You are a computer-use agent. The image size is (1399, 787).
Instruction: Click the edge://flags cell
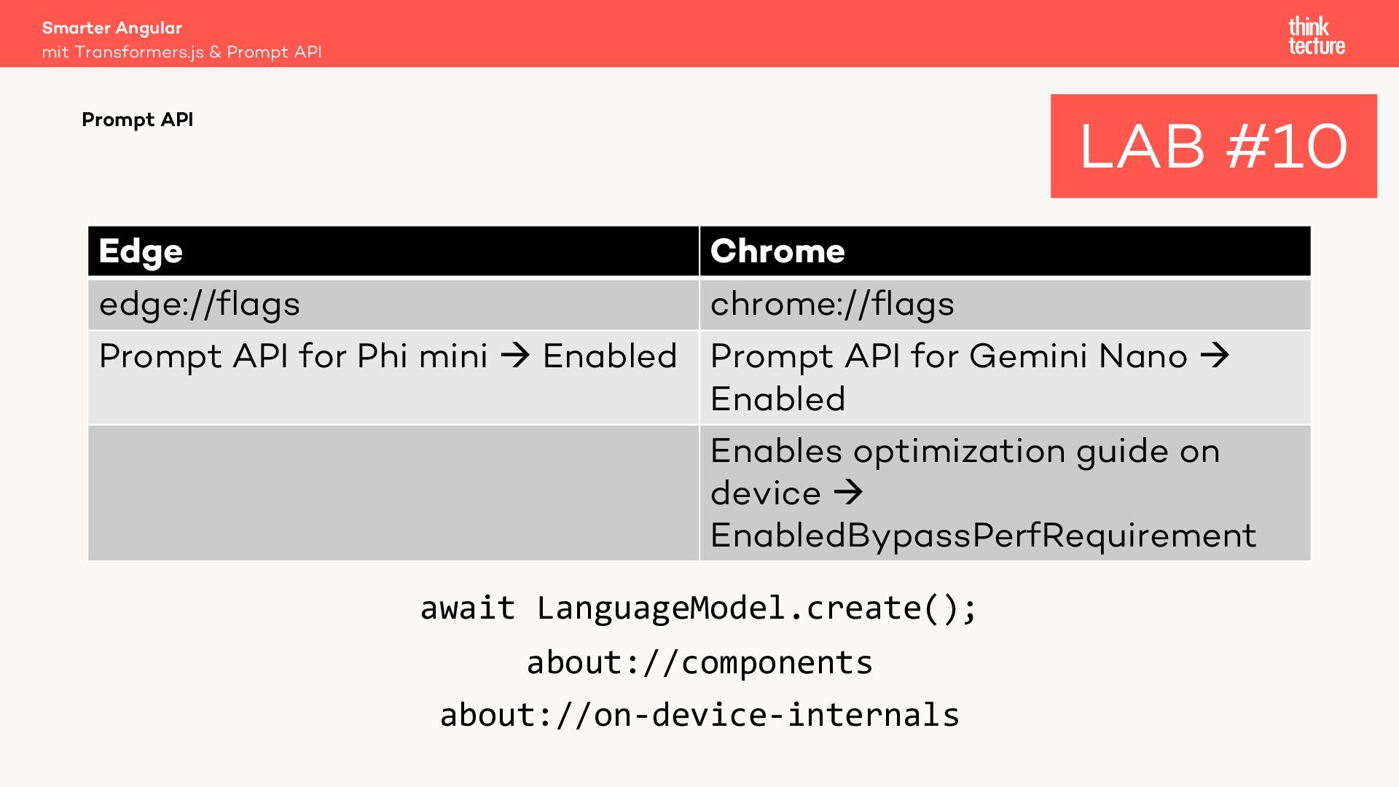(200, 305)
